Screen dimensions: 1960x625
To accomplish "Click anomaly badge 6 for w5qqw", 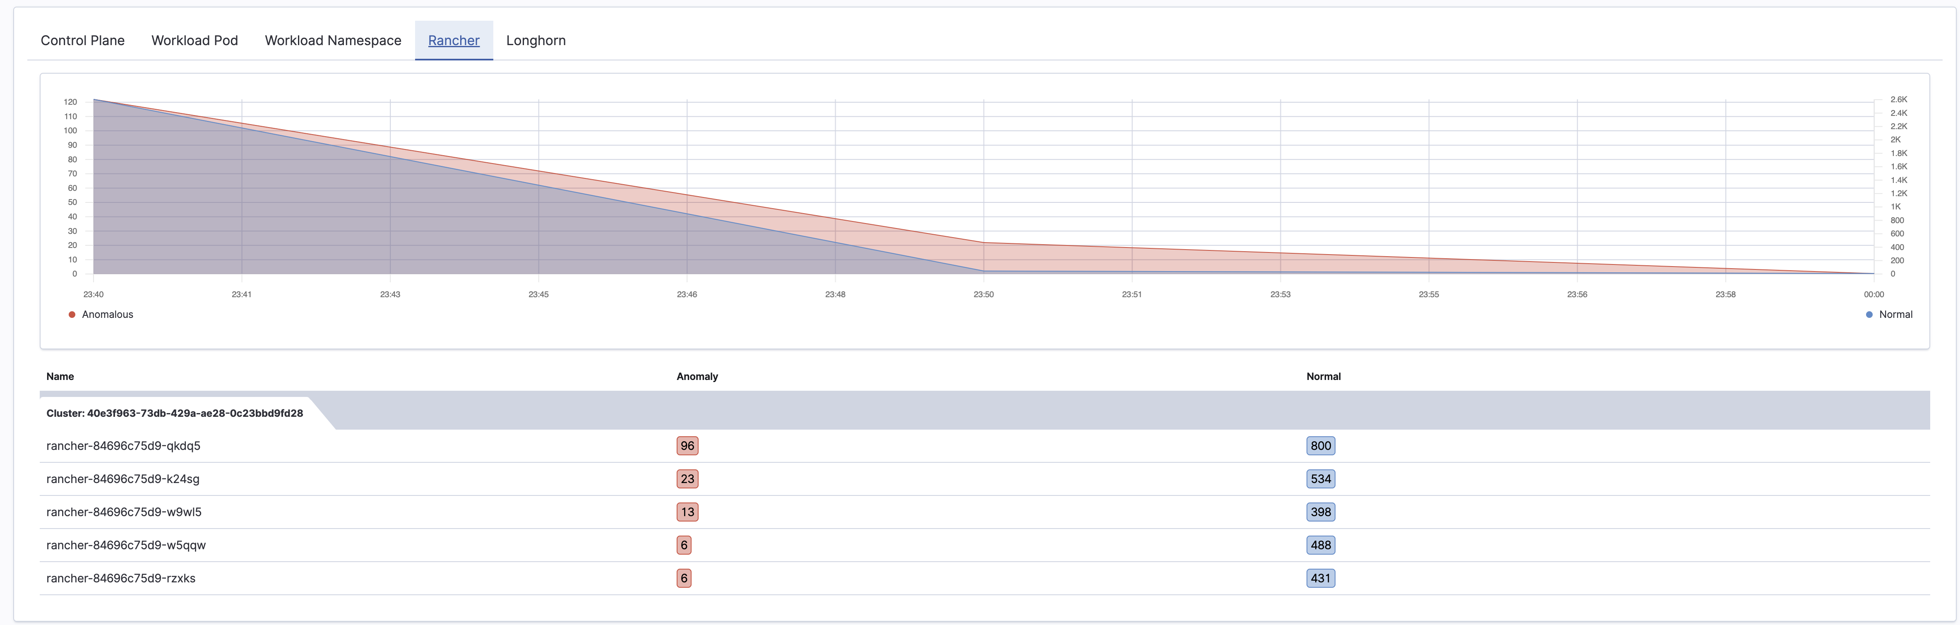I will click(684, 545).
